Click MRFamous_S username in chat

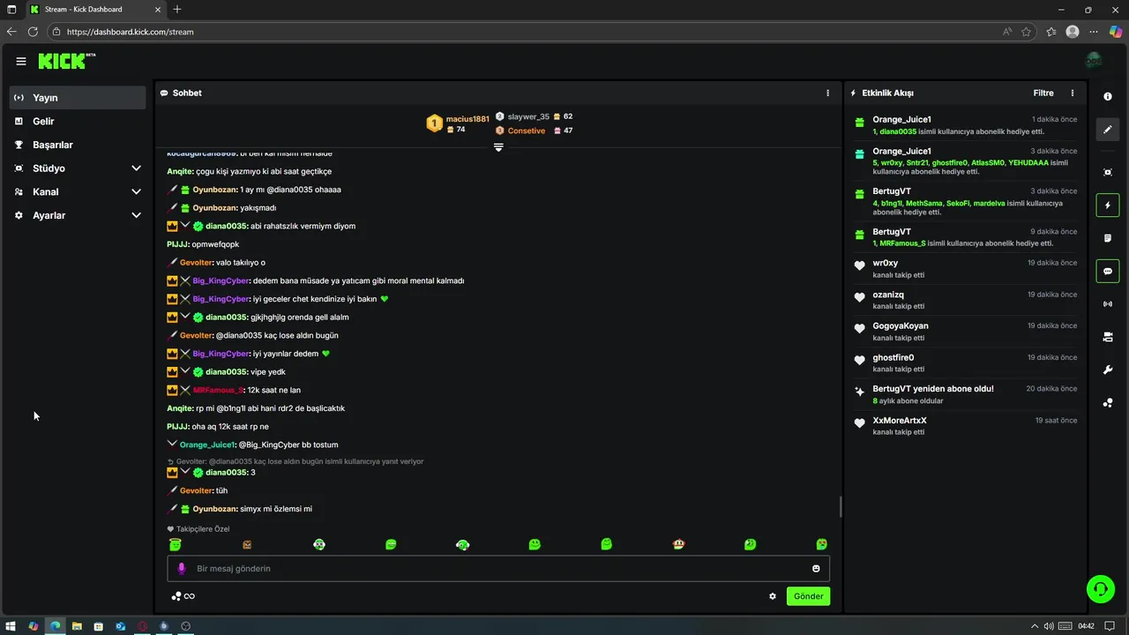[217, 390]
